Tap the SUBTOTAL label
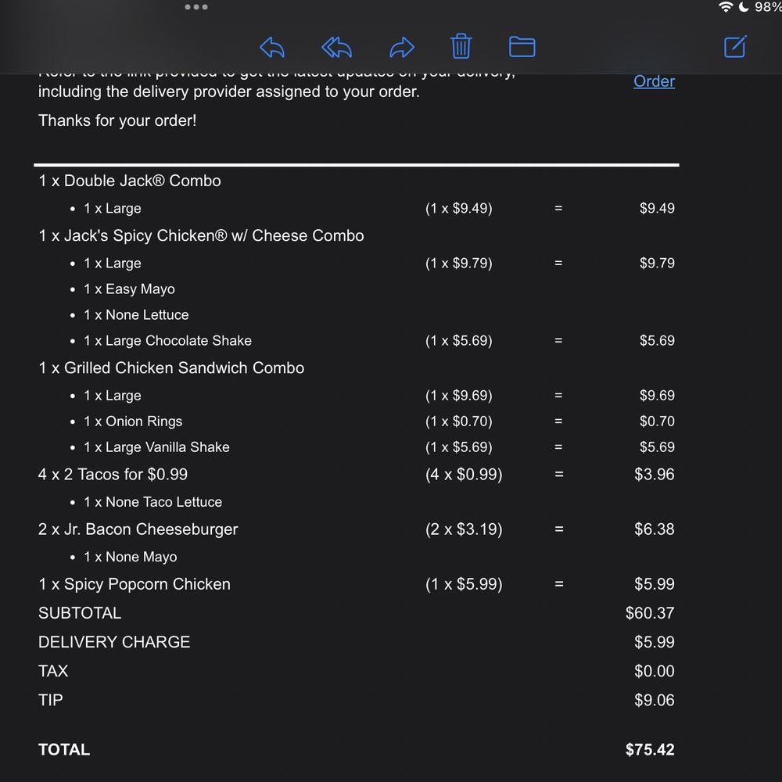782x782 pixels. [80, 613]
